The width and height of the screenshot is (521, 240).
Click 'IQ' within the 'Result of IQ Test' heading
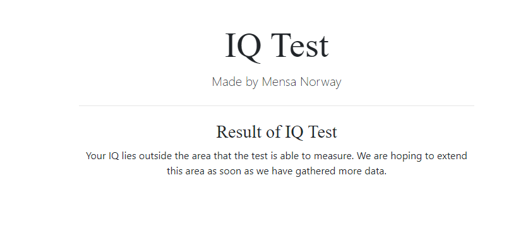pyautogui.click(x=294, y=132)
